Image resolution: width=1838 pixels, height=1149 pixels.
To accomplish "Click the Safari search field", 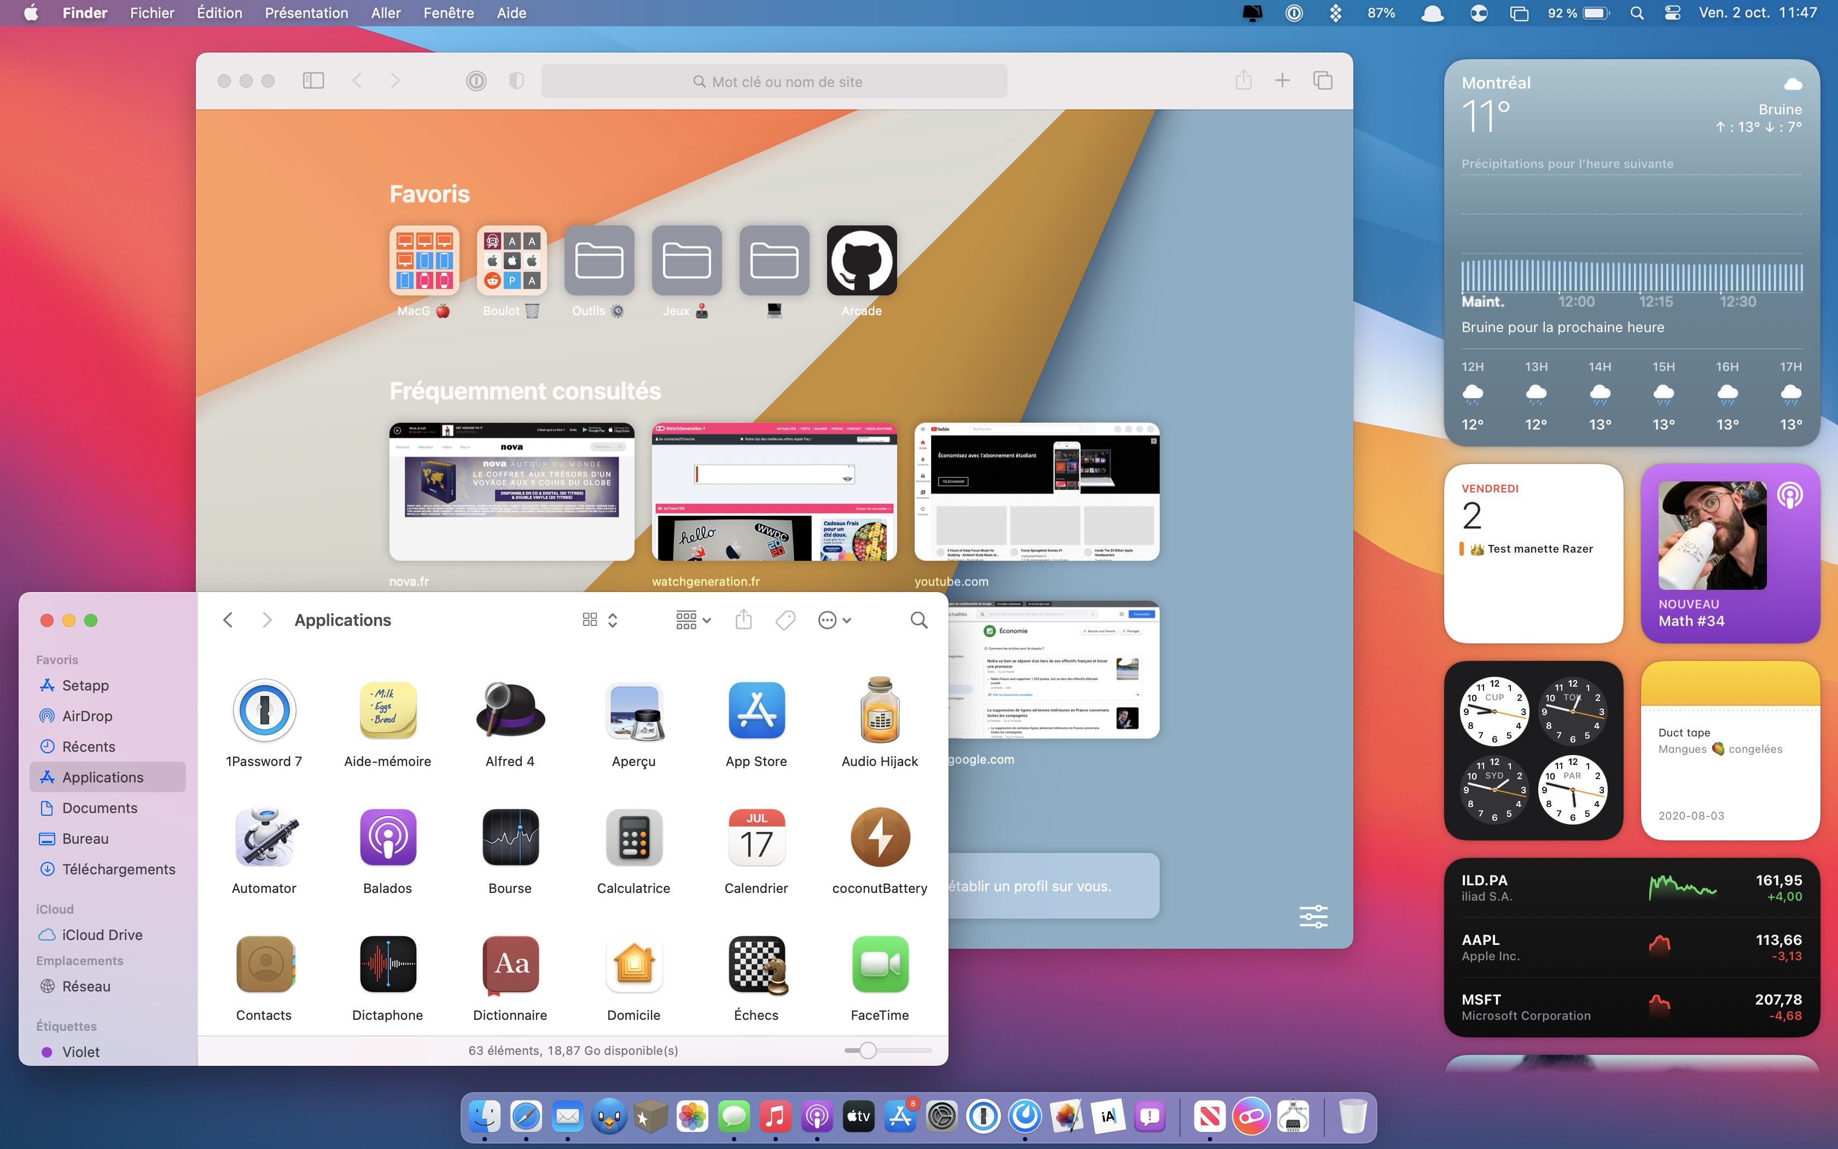I will 775,80.
